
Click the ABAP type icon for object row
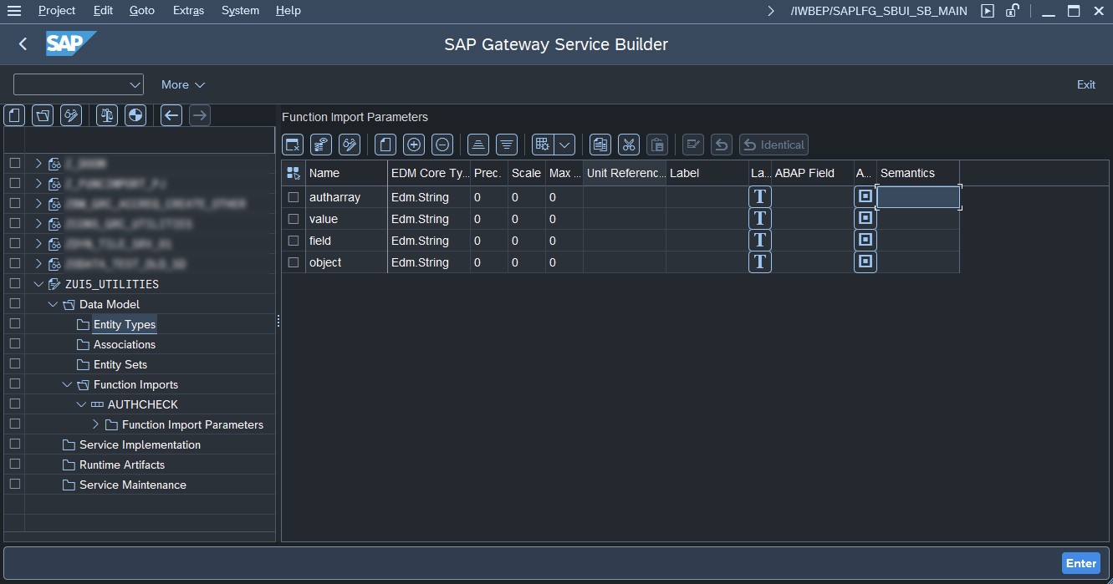(865, 262)
